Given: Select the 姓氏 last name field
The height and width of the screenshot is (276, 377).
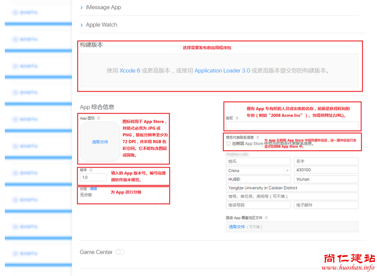Looking at the screenshot, I should click(258, 161).
